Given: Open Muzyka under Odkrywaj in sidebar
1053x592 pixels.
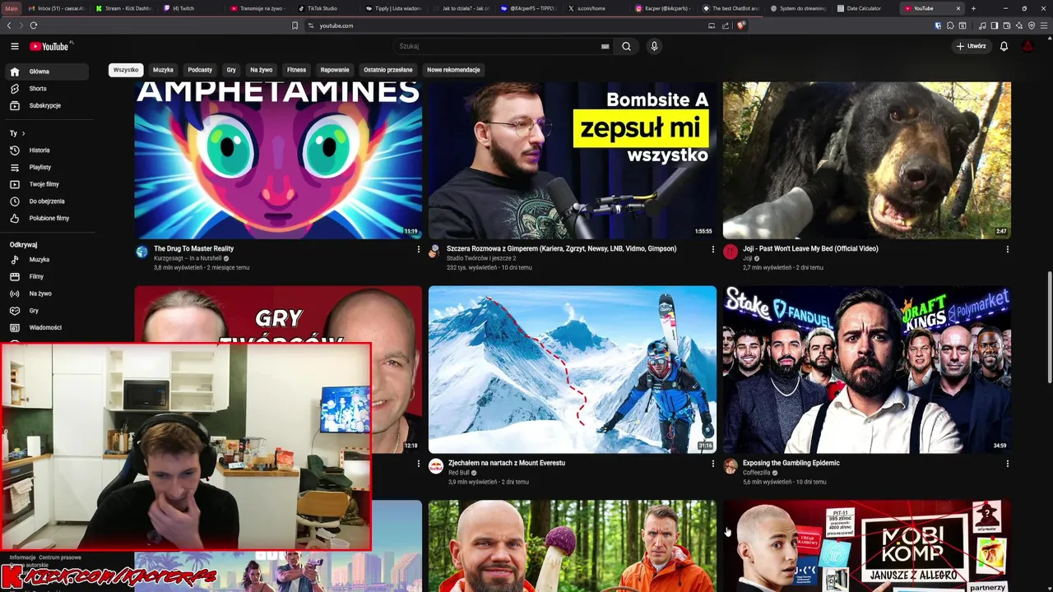Looking at the screenshot, I should [46, 260].
